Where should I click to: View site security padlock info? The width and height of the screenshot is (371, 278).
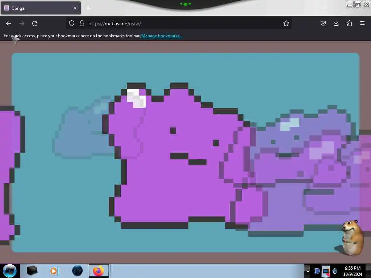(x=82, y=23)
